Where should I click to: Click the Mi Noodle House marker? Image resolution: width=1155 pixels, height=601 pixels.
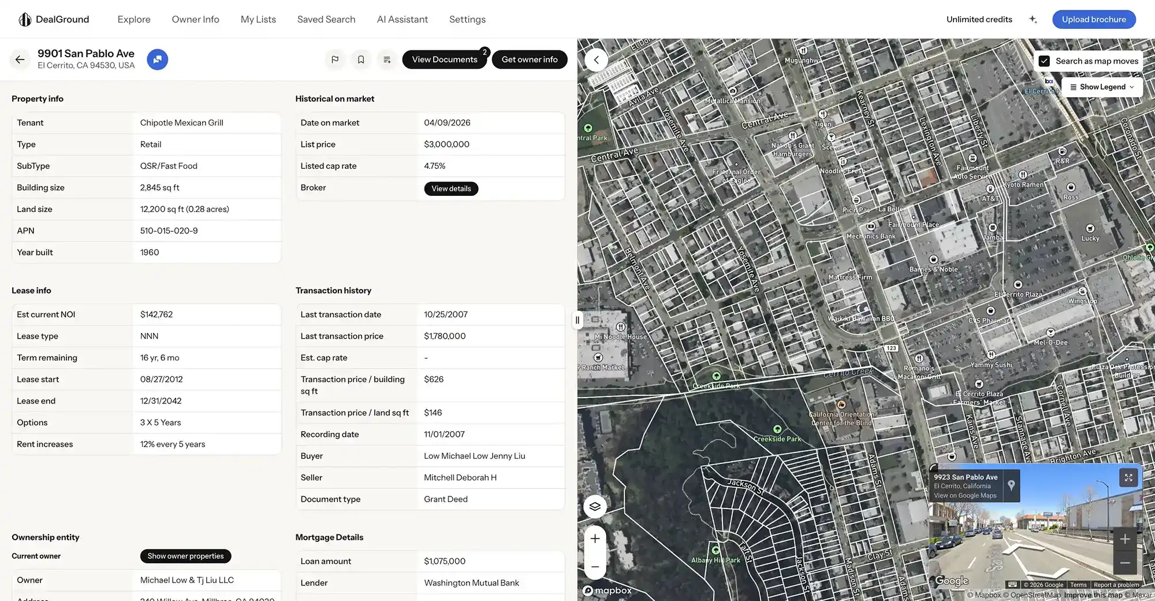pyautogui.click(x=621, y=327)
